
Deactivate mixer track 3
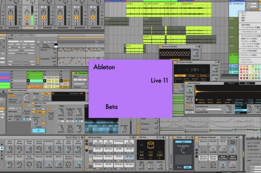(x=10, y=17)
